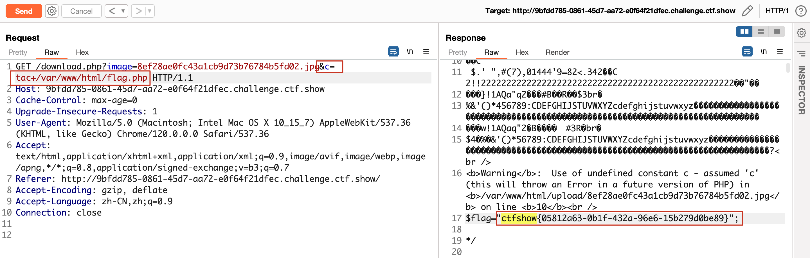
Task: Go back to previous request in history
Action: [112, 11]
